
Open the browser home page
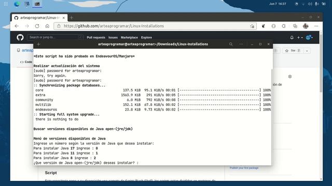pos(47,26)
